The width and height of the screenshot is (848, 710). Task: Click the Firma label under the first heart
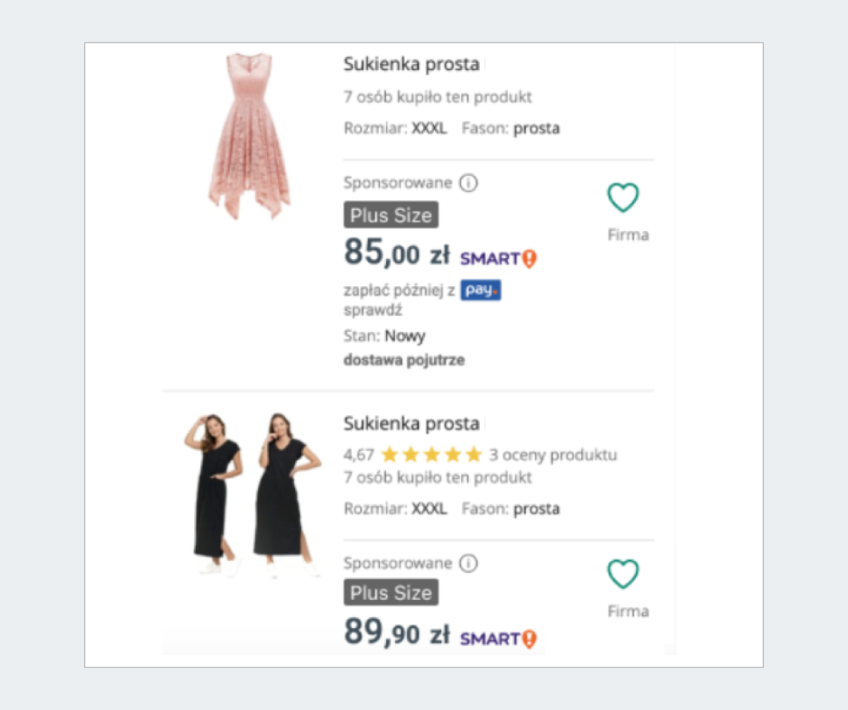628,234
